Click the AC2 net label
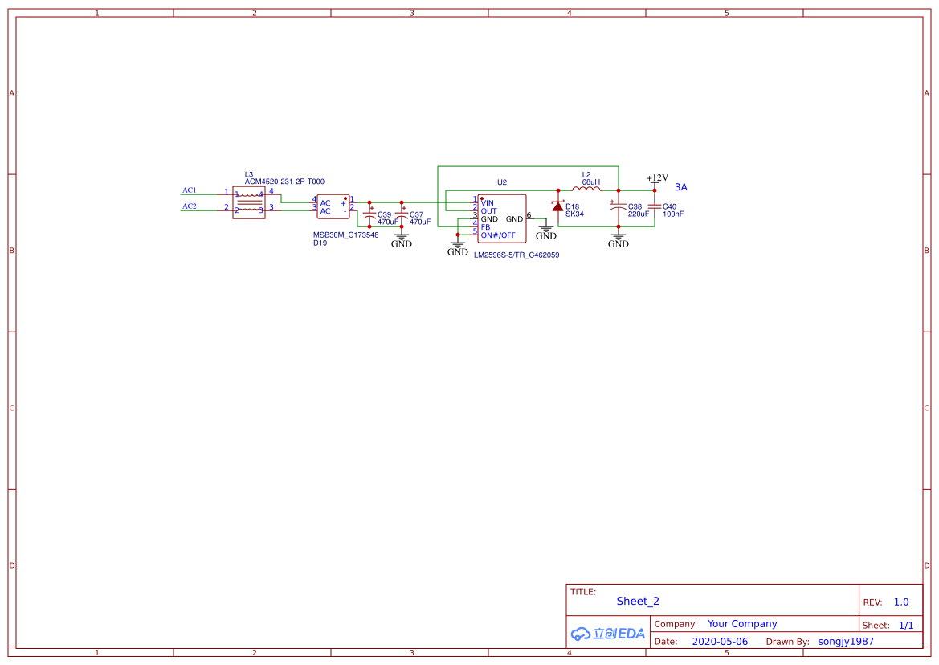This screenshot has height=665, width=939. pyautogui.click(x=190, y=206)
